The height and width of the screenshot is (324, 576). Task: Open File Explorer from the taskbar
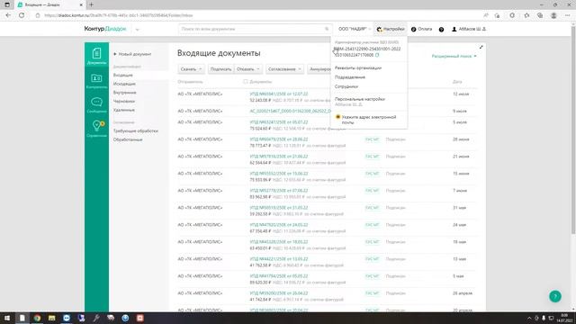coord(52,318)
